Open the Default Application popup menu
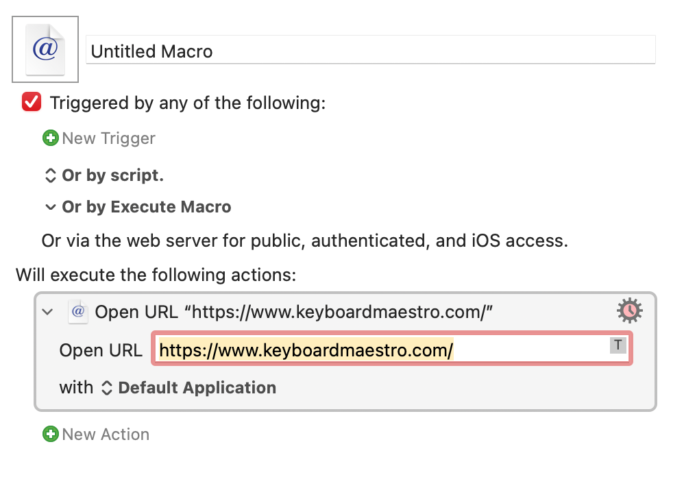Image resolution: width=684 pixels, height=477 pixels. (x=189, y=388)
